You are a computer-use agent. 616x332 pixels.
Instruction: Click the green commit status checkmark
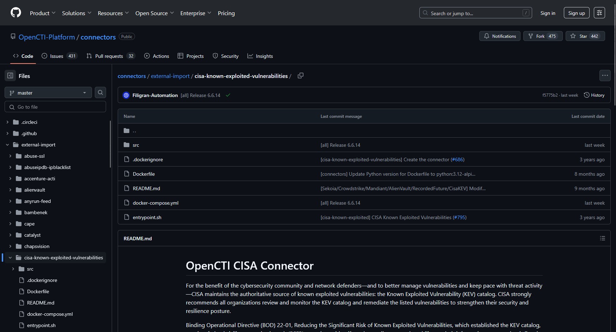point(228,95)
